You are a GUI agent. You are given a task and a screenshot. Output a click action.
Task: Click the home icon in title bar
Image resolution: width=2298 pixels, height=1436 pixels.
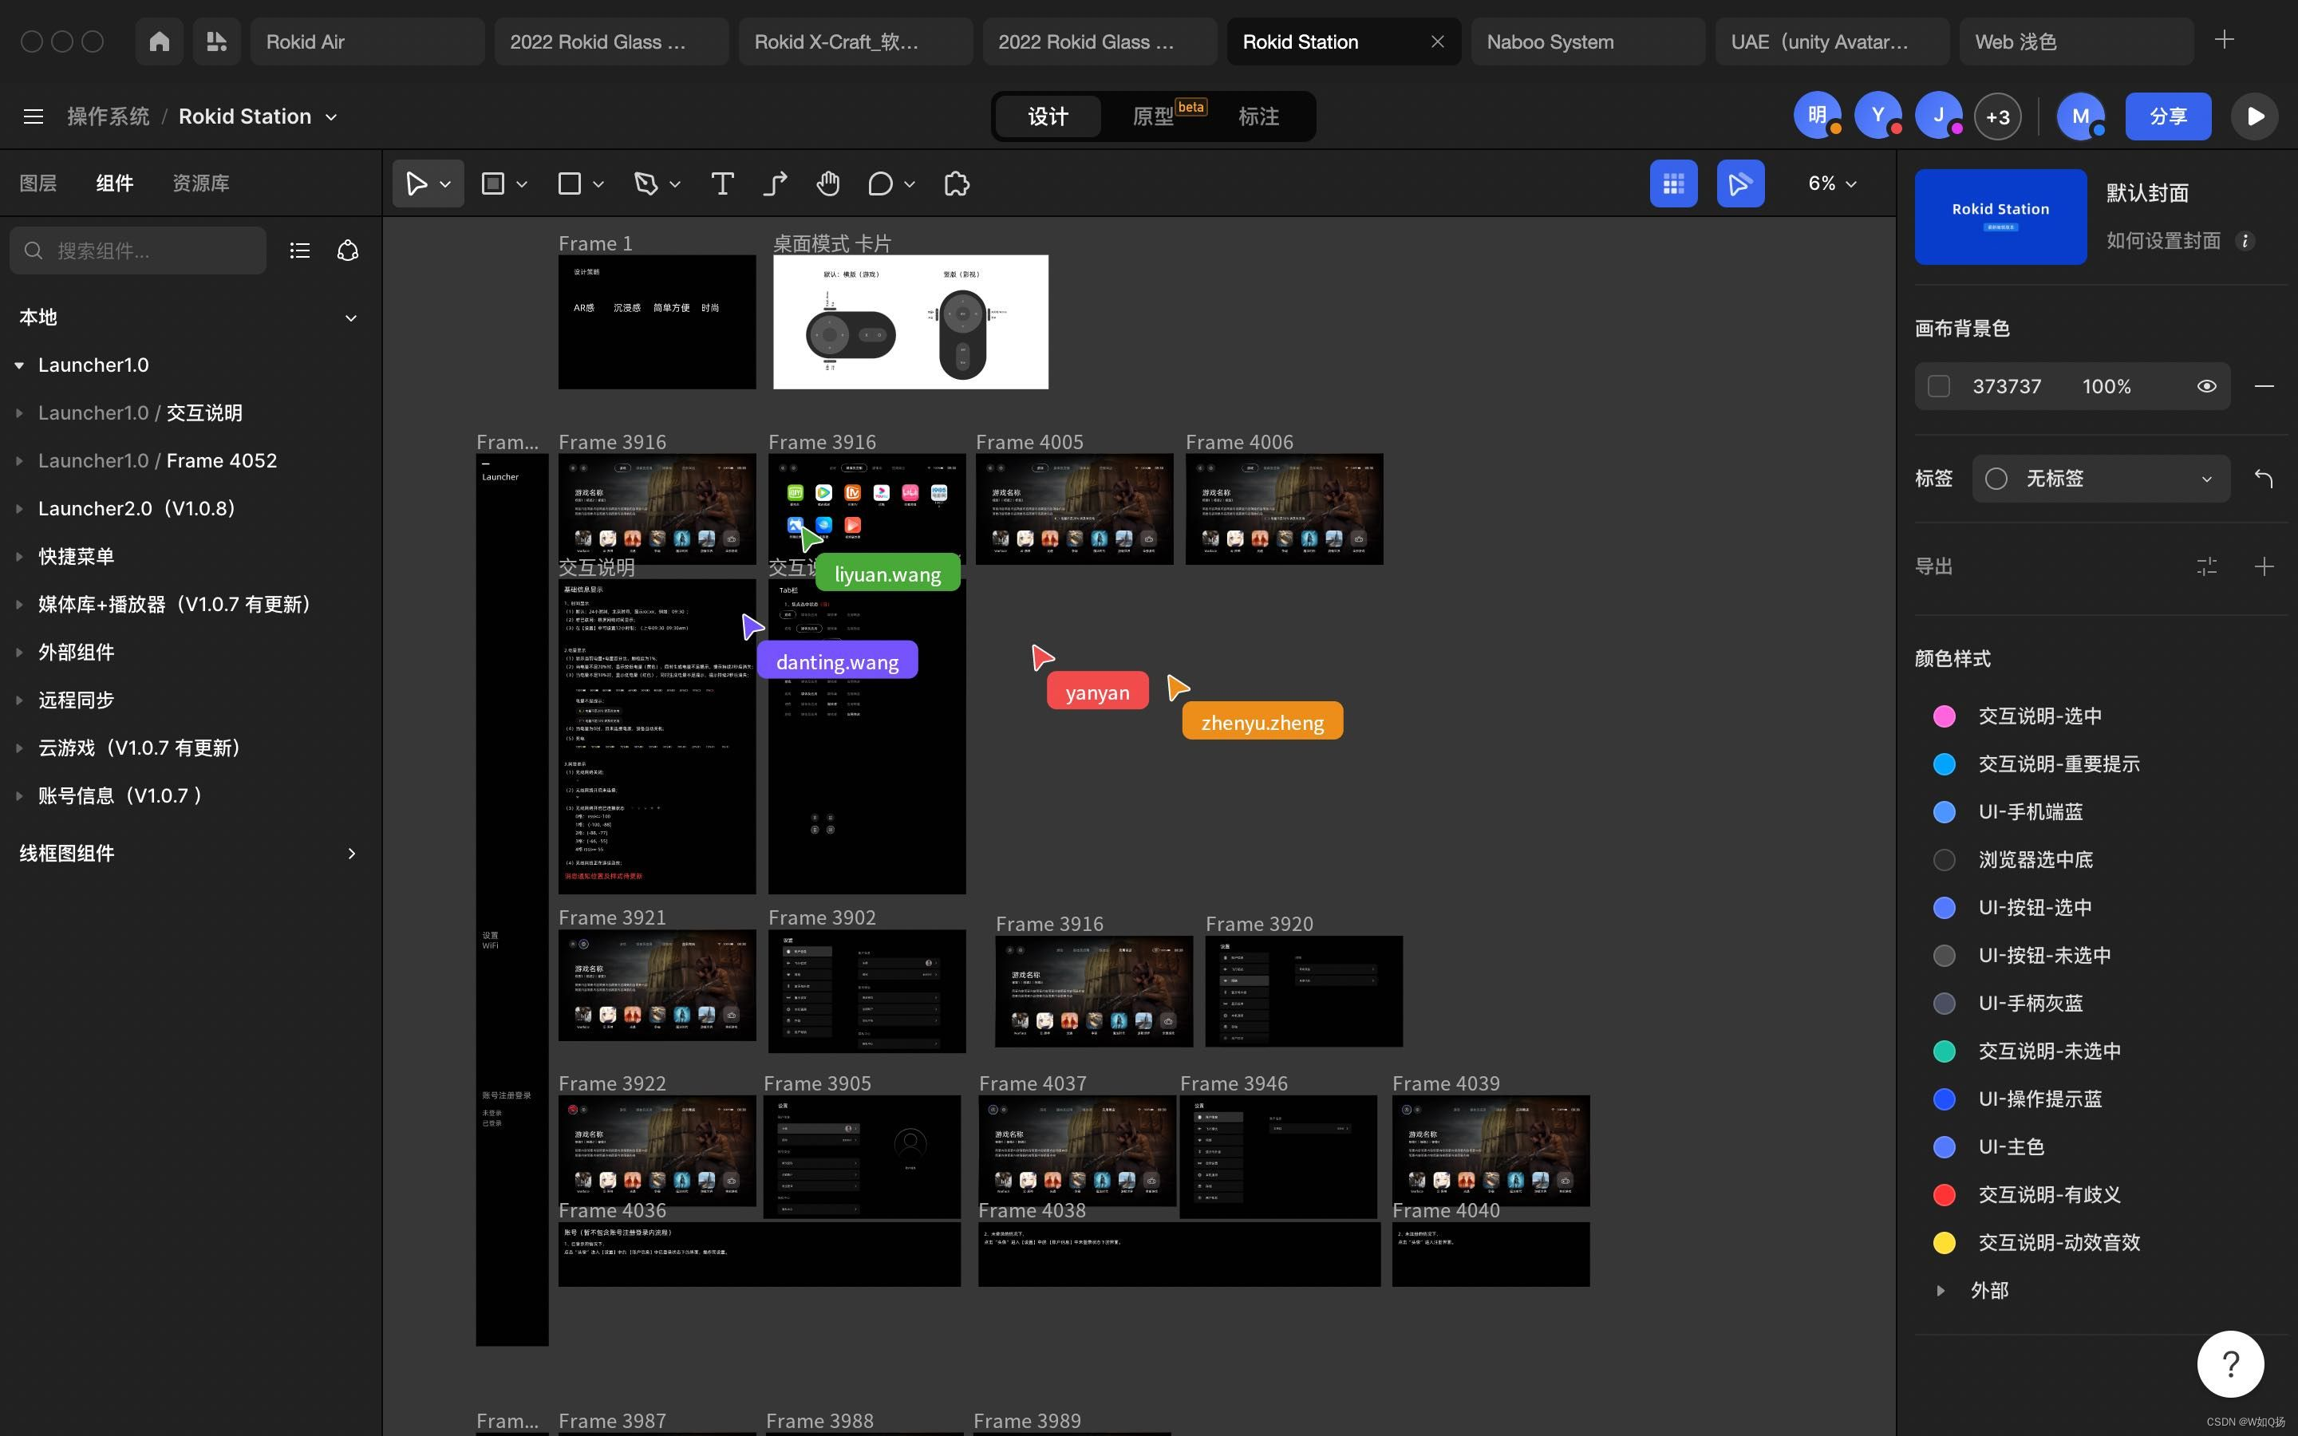click(x=160, y=41)
